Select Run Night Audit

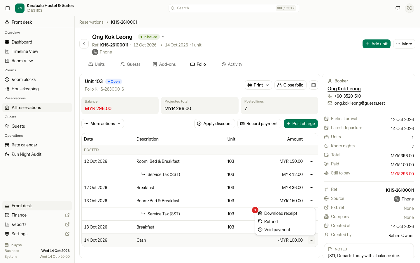tap(37, 154)
